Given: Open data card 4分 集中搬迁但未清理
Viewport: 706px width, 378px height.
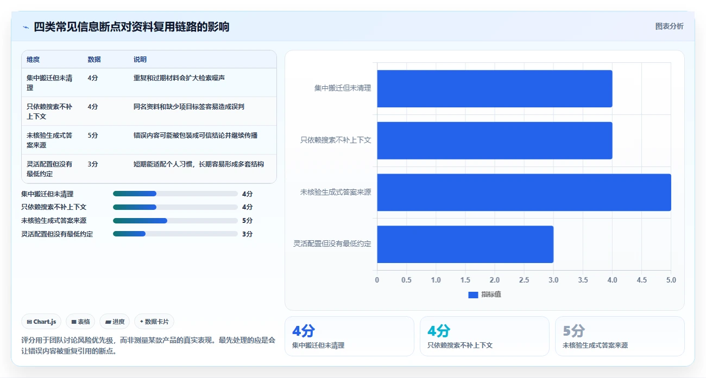Looking at the screenshot, I should point(349,336).
